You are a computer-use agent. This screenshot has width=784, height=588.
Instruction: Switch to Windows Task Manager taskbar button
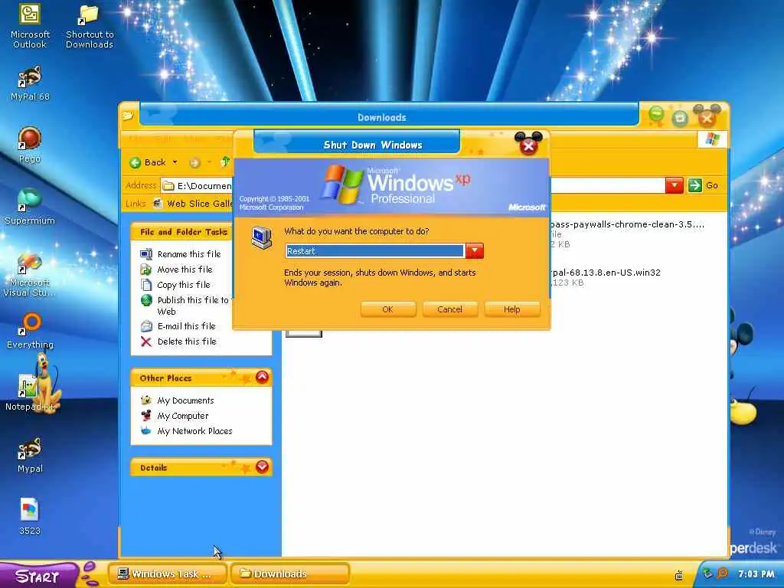point(168,574)
